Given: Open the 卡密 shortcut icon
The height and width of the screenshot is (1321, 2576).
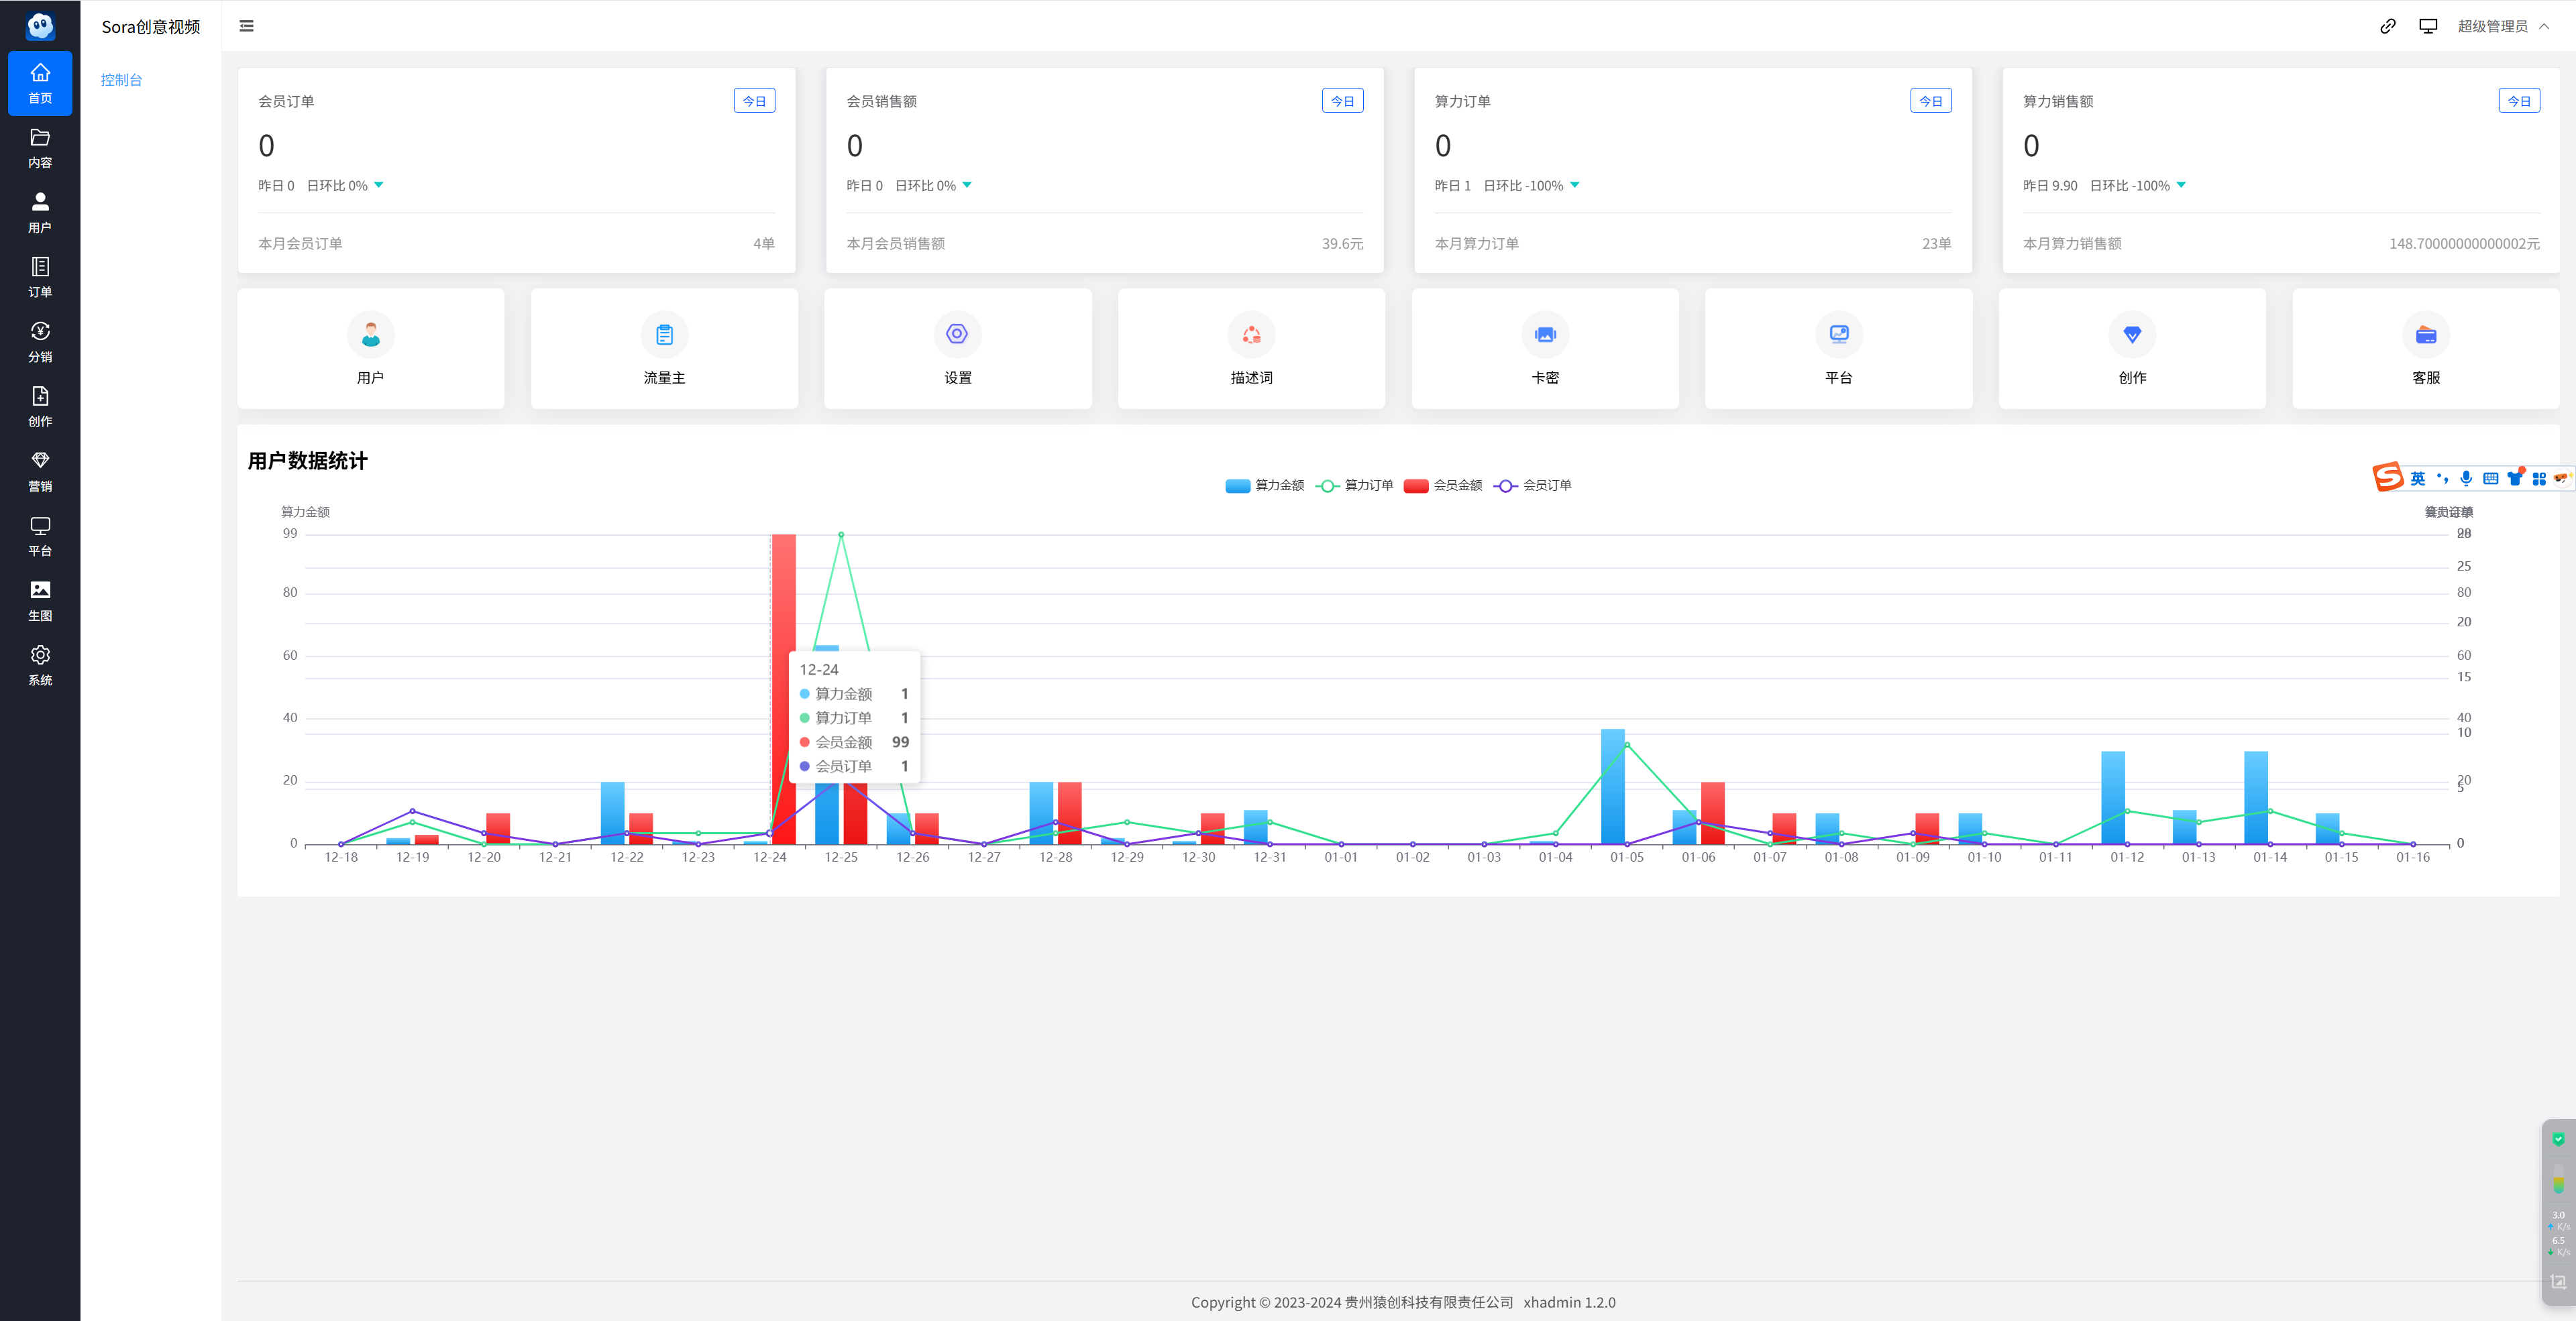Looking at the screenshot, I should pyautogui.click(x=1545, y=335).
